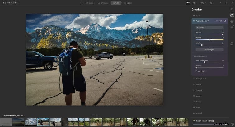Expand the Toning tool
The width and height of the screenshot is (235, 127).
[x=198, y=102]
